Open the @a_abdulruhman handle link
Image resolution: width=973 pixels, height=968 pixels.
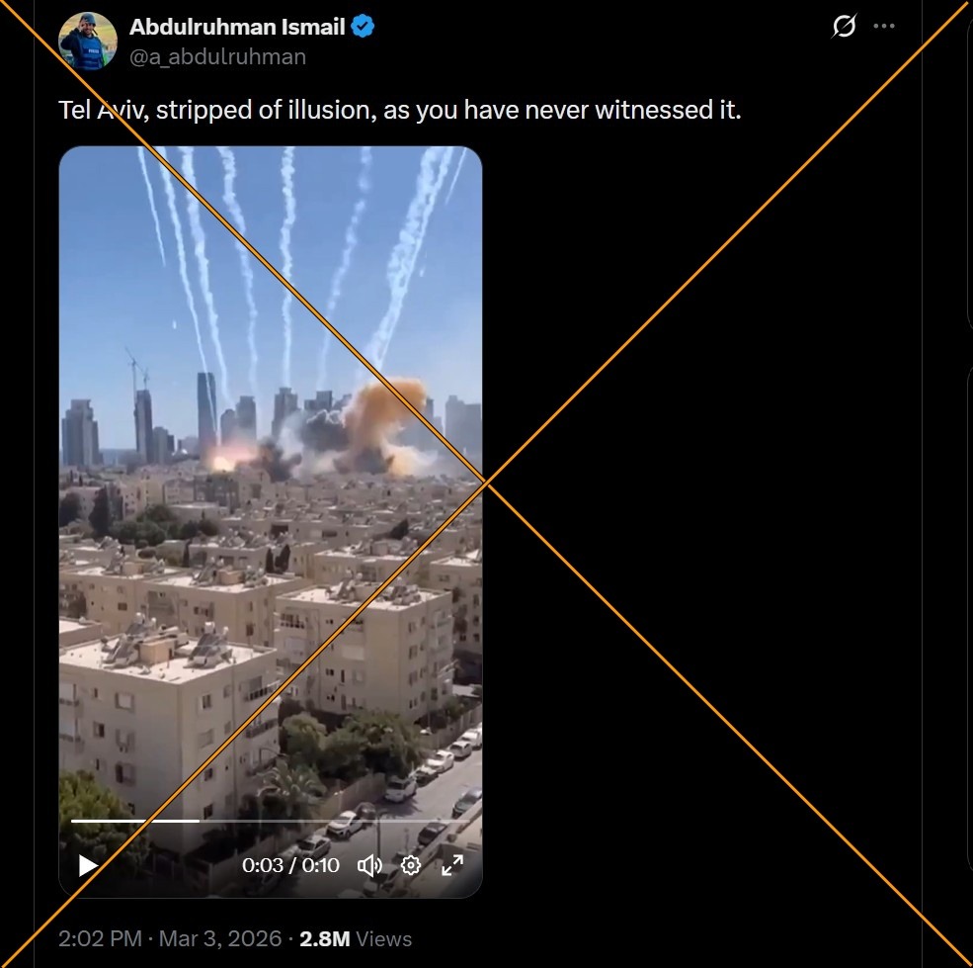217,56
